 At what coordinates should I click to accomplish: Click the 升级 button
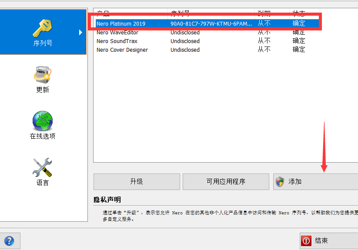click(x=137, y=182)
